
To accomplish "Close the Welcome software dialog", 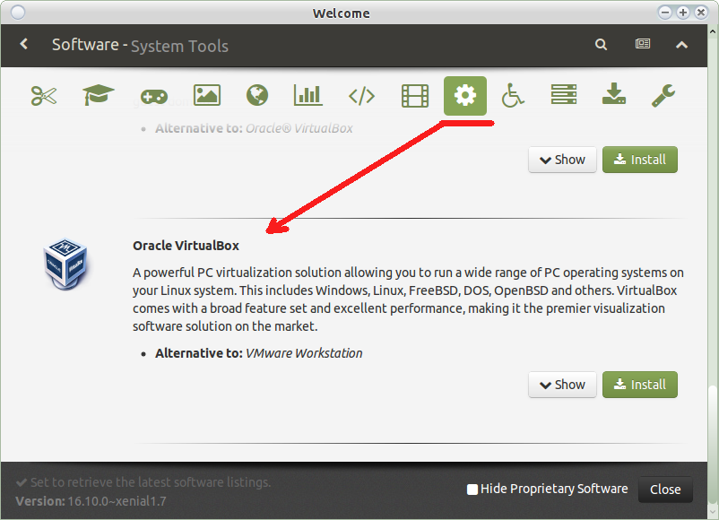I will pyautogui.click(x=665, y=490).
